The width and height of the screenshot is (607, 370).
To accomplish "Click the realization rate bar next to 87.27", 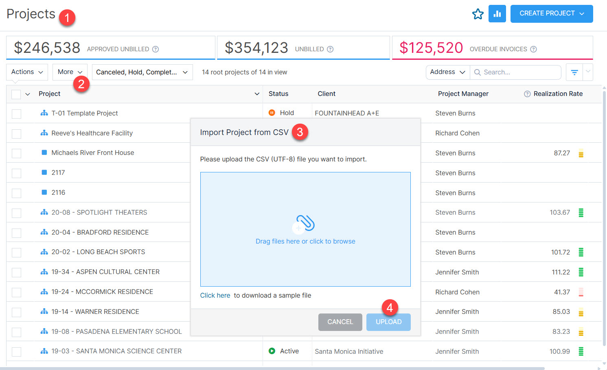I will tap(581, 153).
